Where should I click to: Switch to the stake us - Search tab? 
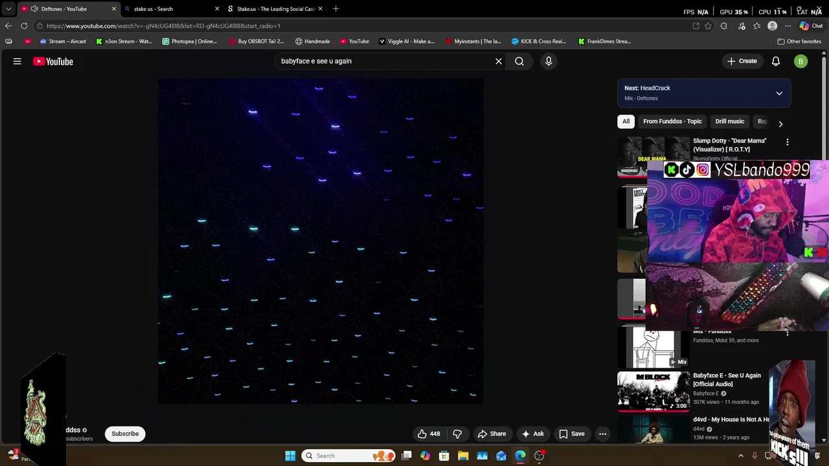tap(170, 9)
